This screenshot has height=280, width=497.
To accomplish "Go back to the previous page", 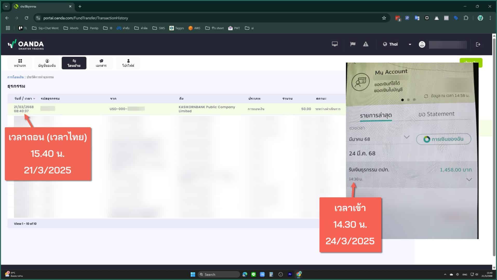I will pyautogui.click(x=7, y=18).
